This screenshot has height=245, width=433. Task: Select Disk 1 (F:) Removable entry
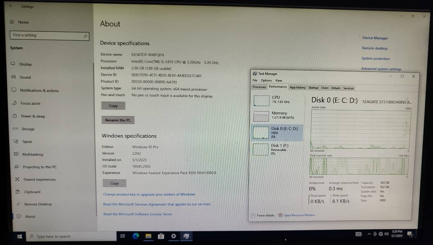(277, 149)
